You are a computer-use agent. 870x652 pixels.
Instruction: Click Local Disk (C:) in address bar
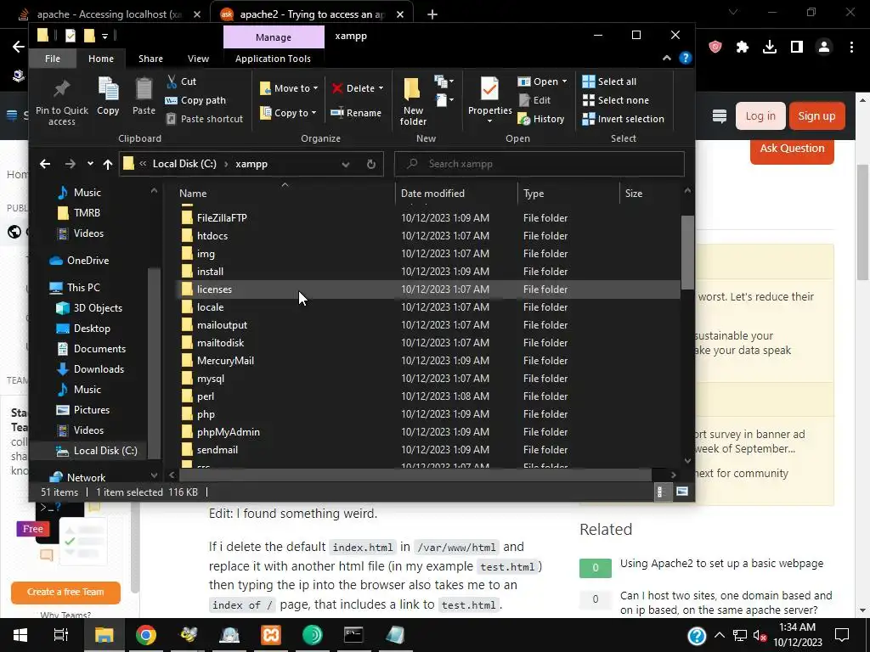point(184,164)
